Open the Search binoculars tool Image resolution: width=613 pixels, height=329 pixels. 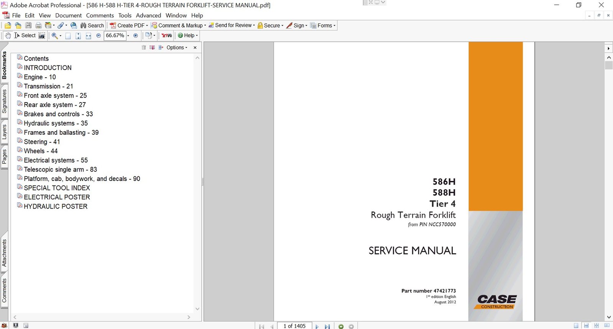tap(92, 26)
